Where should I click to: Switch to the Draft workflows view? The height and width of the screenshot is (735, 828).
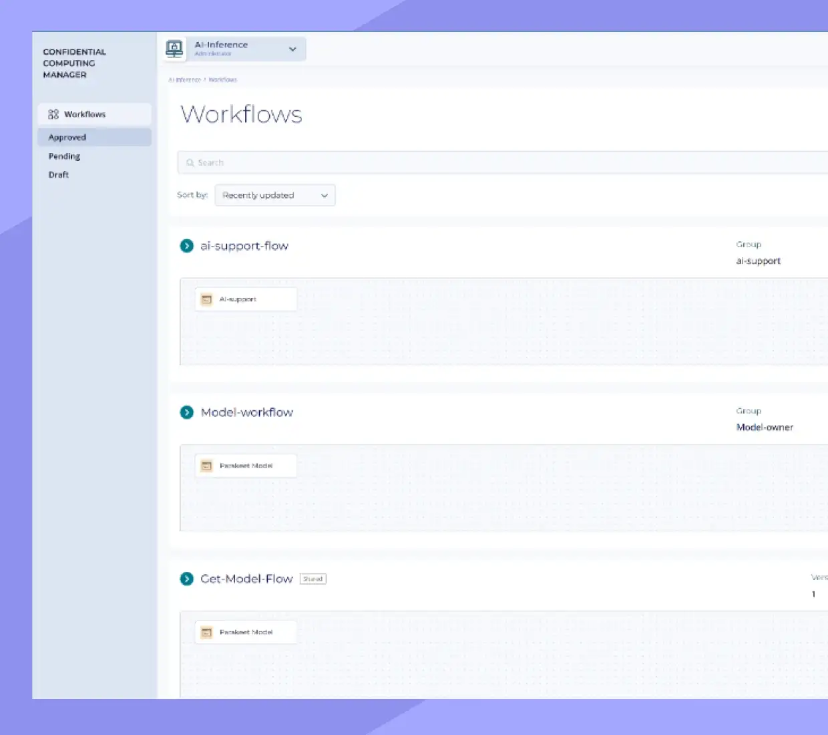58,174
